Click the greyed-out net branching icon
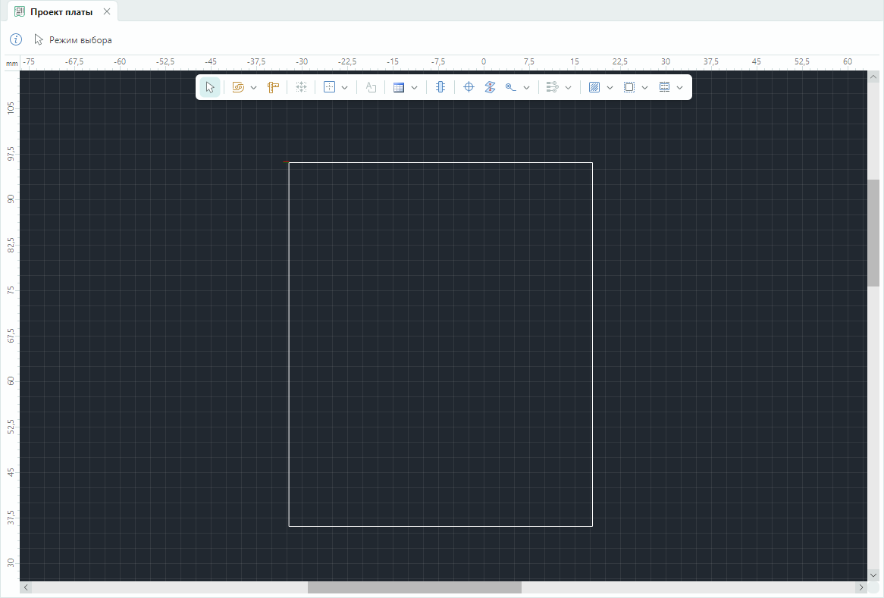 [552, 87]
